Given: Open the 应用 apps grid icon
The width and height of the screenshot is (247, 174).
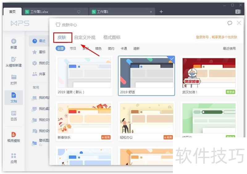Looking at the screenshot, I should tap(14, 155).
